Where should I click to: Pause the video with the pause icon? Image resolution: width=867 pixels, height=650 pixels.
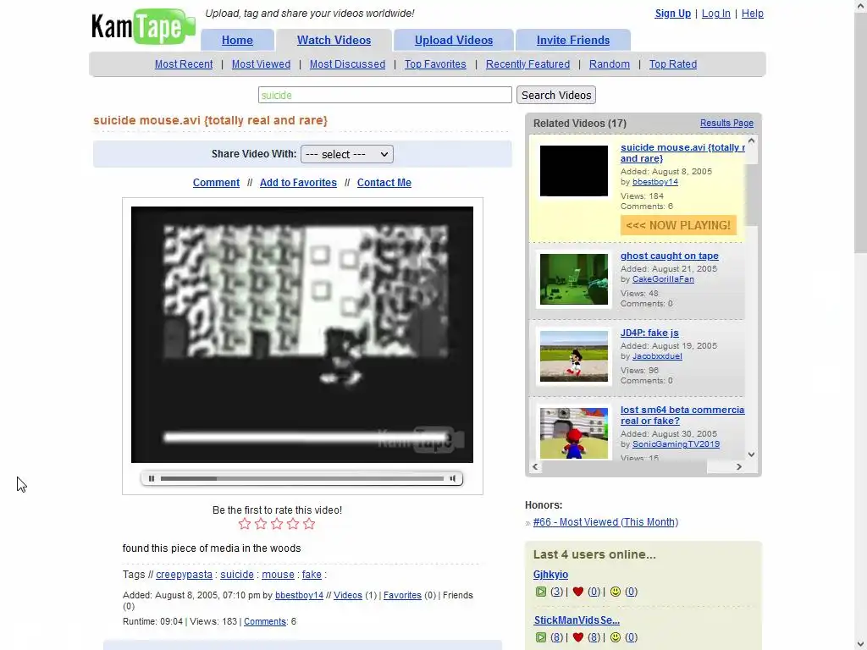coord(152,479)
